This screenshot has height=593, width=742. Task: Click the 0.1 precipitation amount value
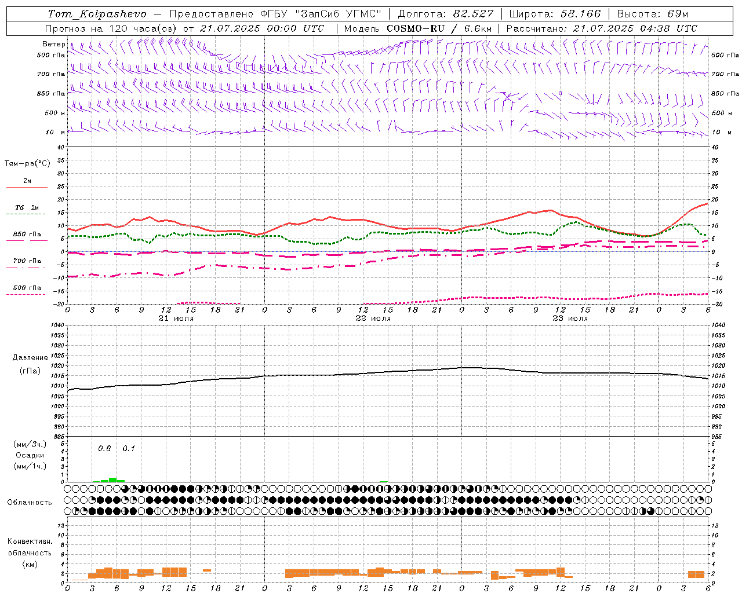(129, 448)
